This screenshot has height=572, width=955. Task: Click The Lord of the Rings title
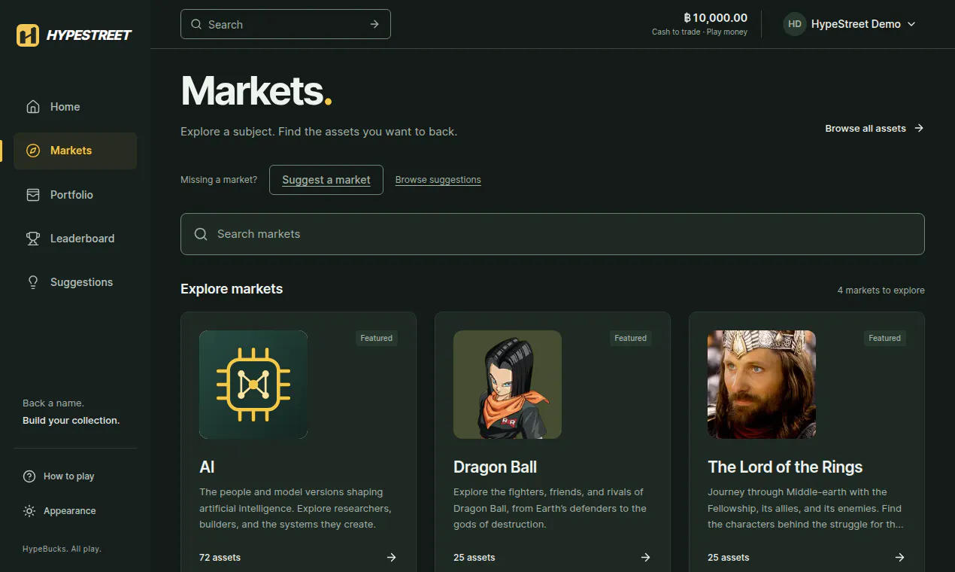785,467
